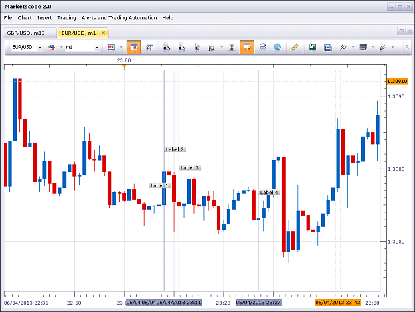The image size is (415, 312).
Task: Click the 1.3090 price axis label
Action: coord(396,96)
